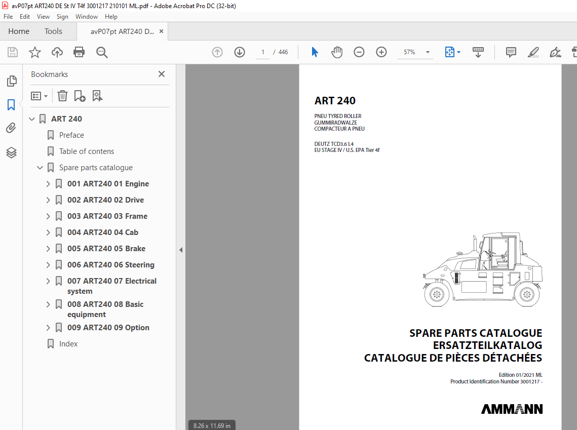This screenshot has height=430, width=577.
Task: Open Page Thumbnails panel
Action: pos(12,81)
